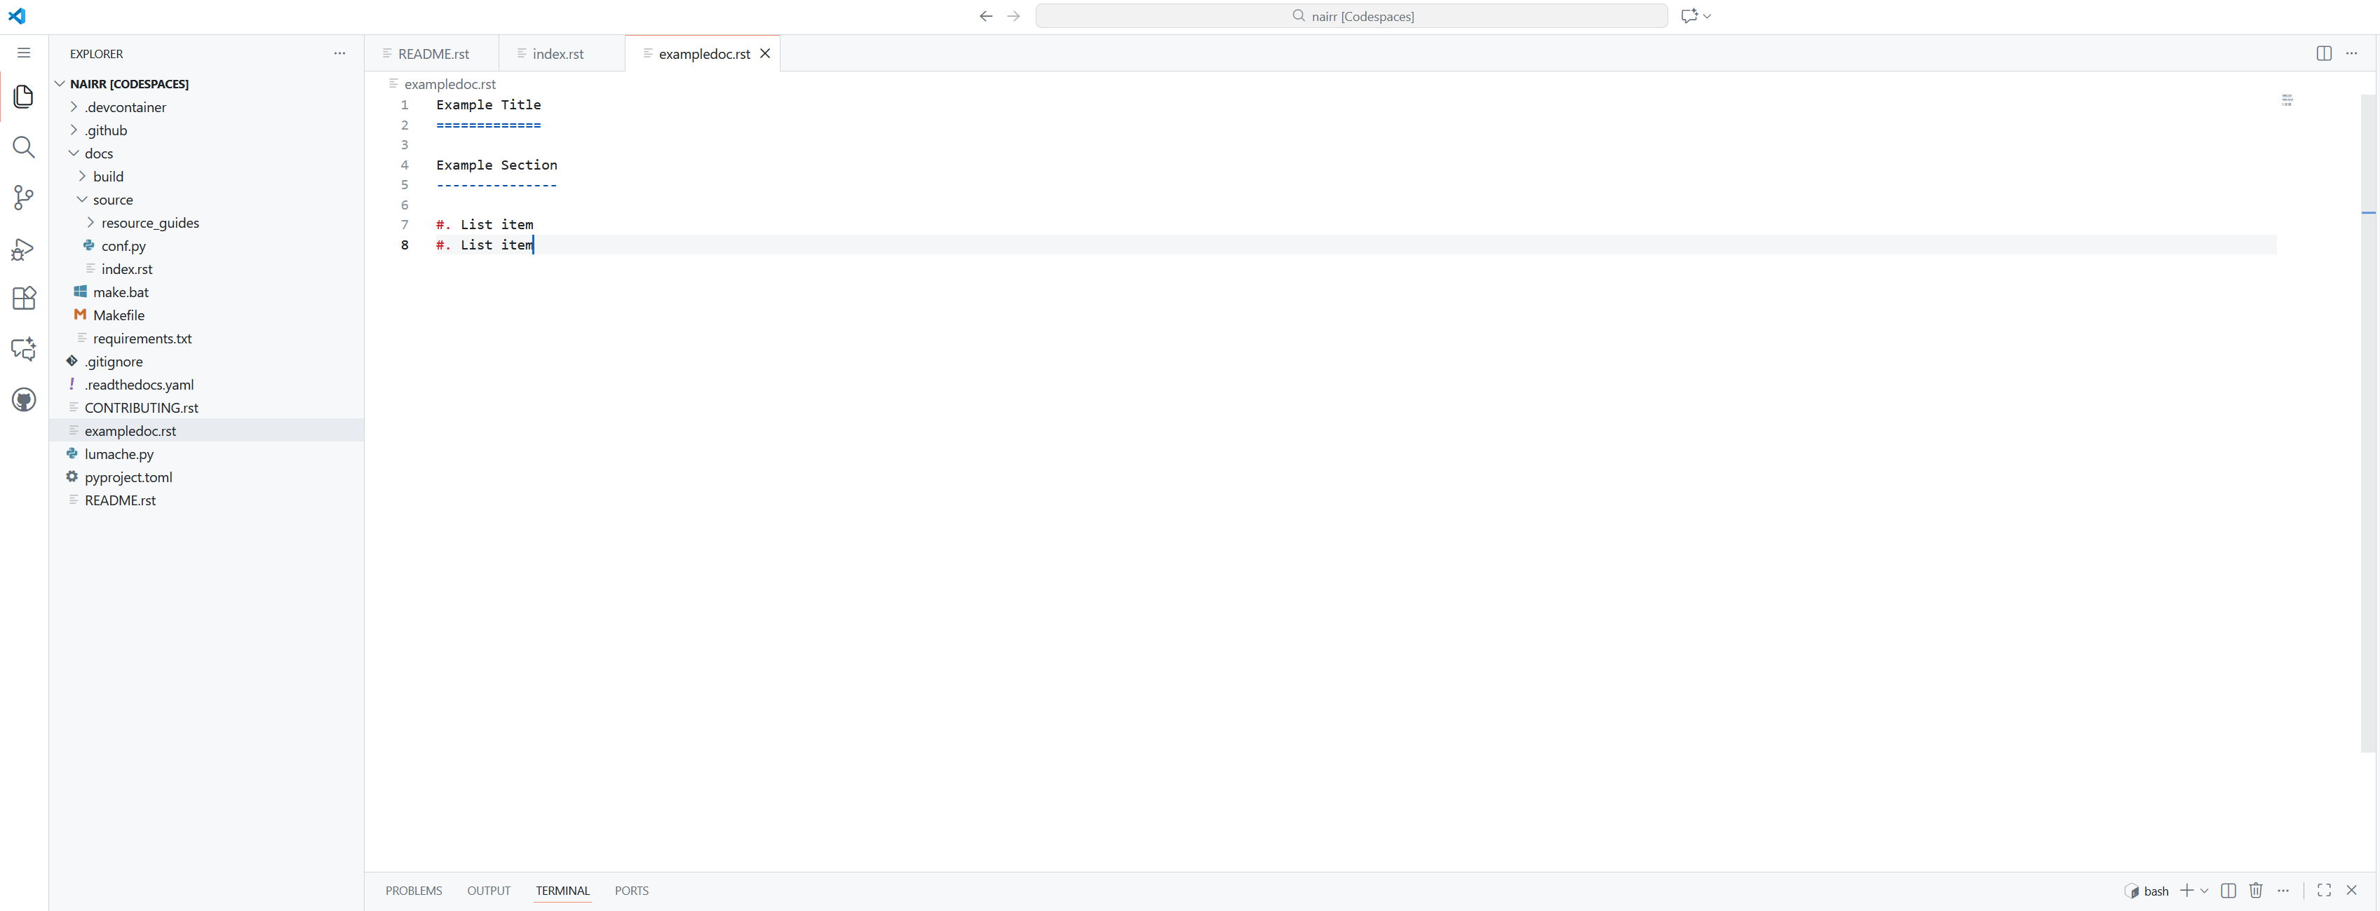The height and width of the screenshot is (911, 2380).
Task: Close the bottom panel
Action: point(2351,891)
